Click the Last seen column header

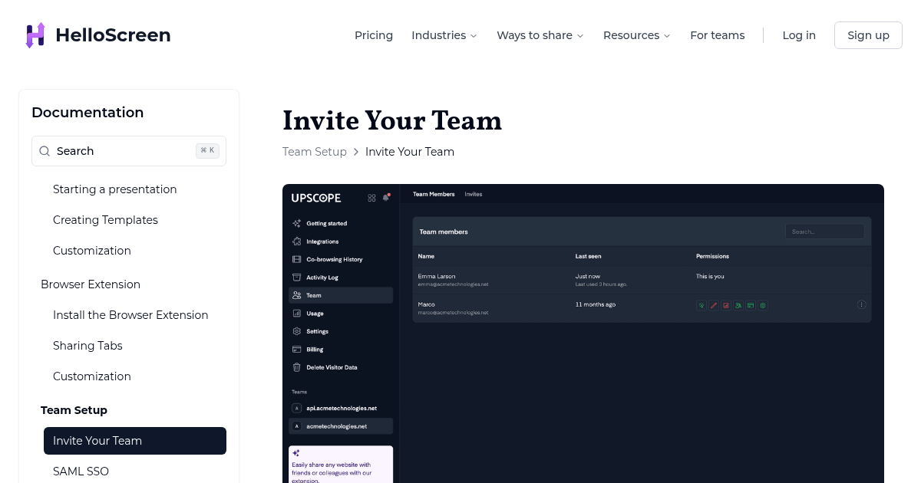tap(589, 256)
